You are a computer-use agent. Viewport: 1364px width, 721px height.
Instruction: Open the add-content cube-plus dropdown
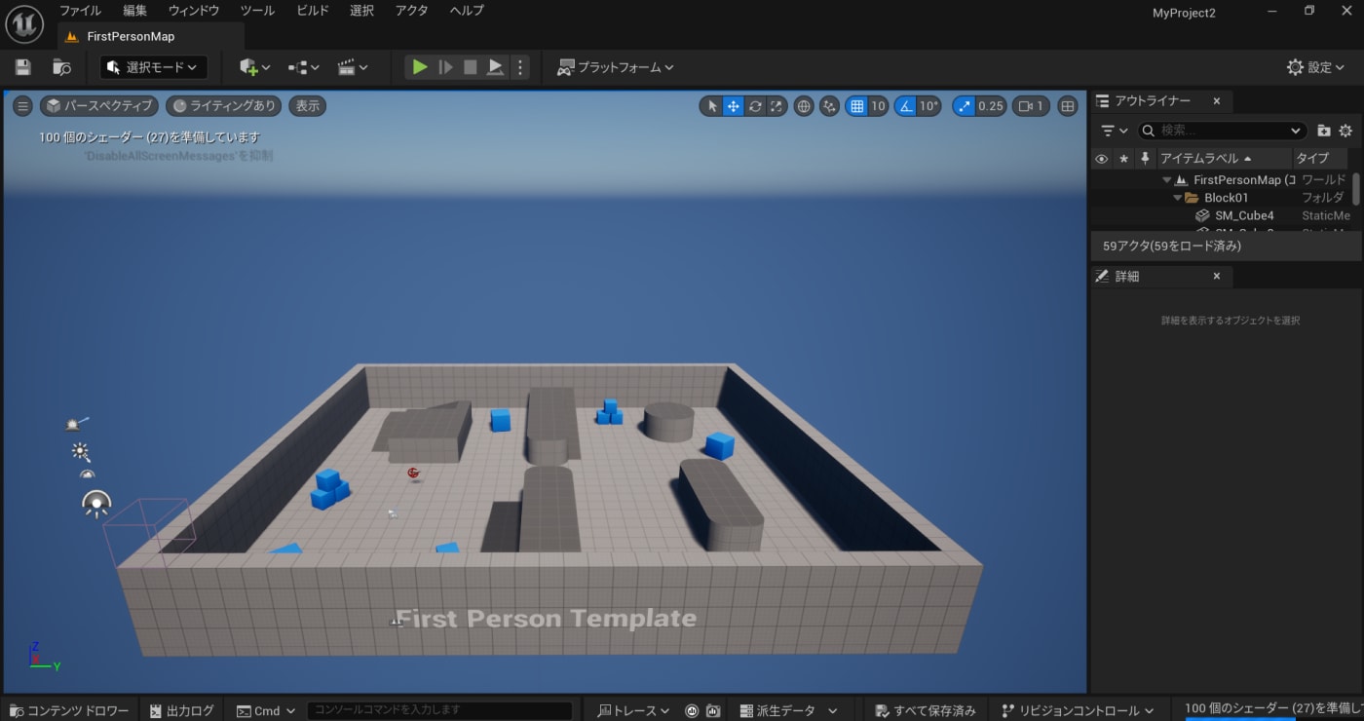pos(254,67)
